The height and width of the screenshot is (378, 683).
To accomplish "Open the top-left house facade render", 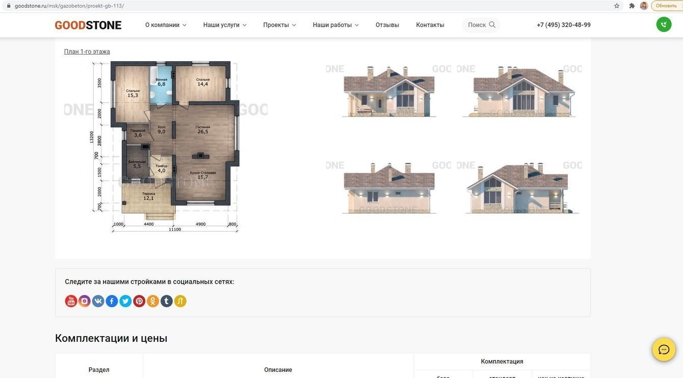I will (x=389, y=91).
